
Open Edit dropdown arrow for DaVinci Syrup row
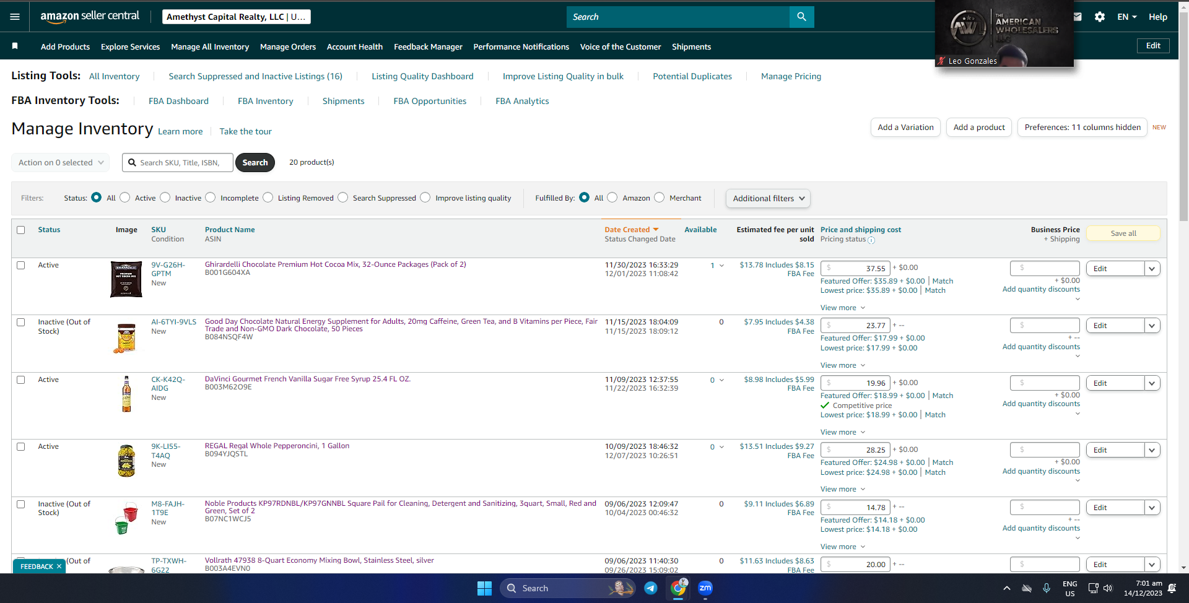click(1152, 383)
